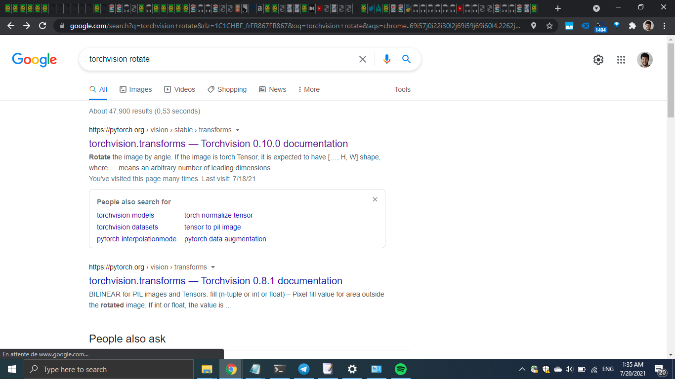Reload the page using the refresh icon
This screenshot has height=379, width=675.
(x=42, y=25)
